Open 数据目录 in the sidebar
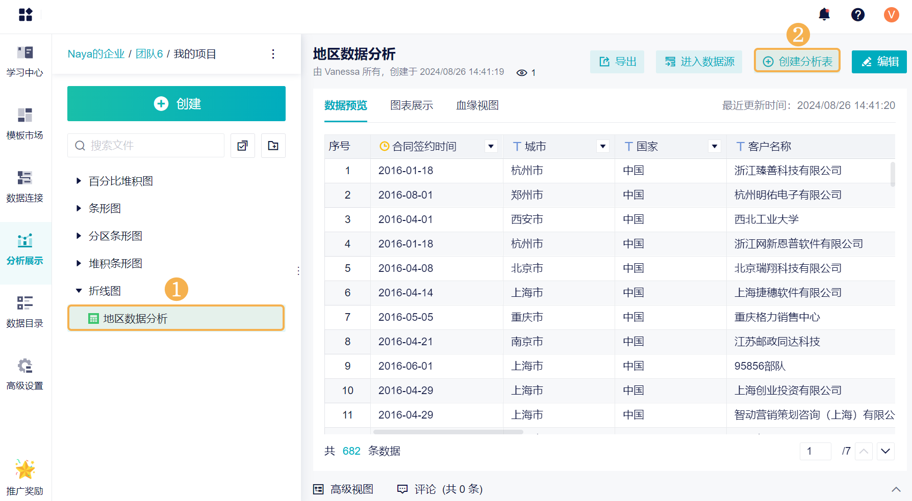Viewport: 912px width, 501px height. point(25,312)
